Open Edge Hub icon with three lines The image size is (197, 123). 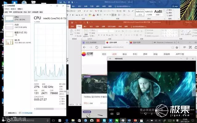coord(185,47)
